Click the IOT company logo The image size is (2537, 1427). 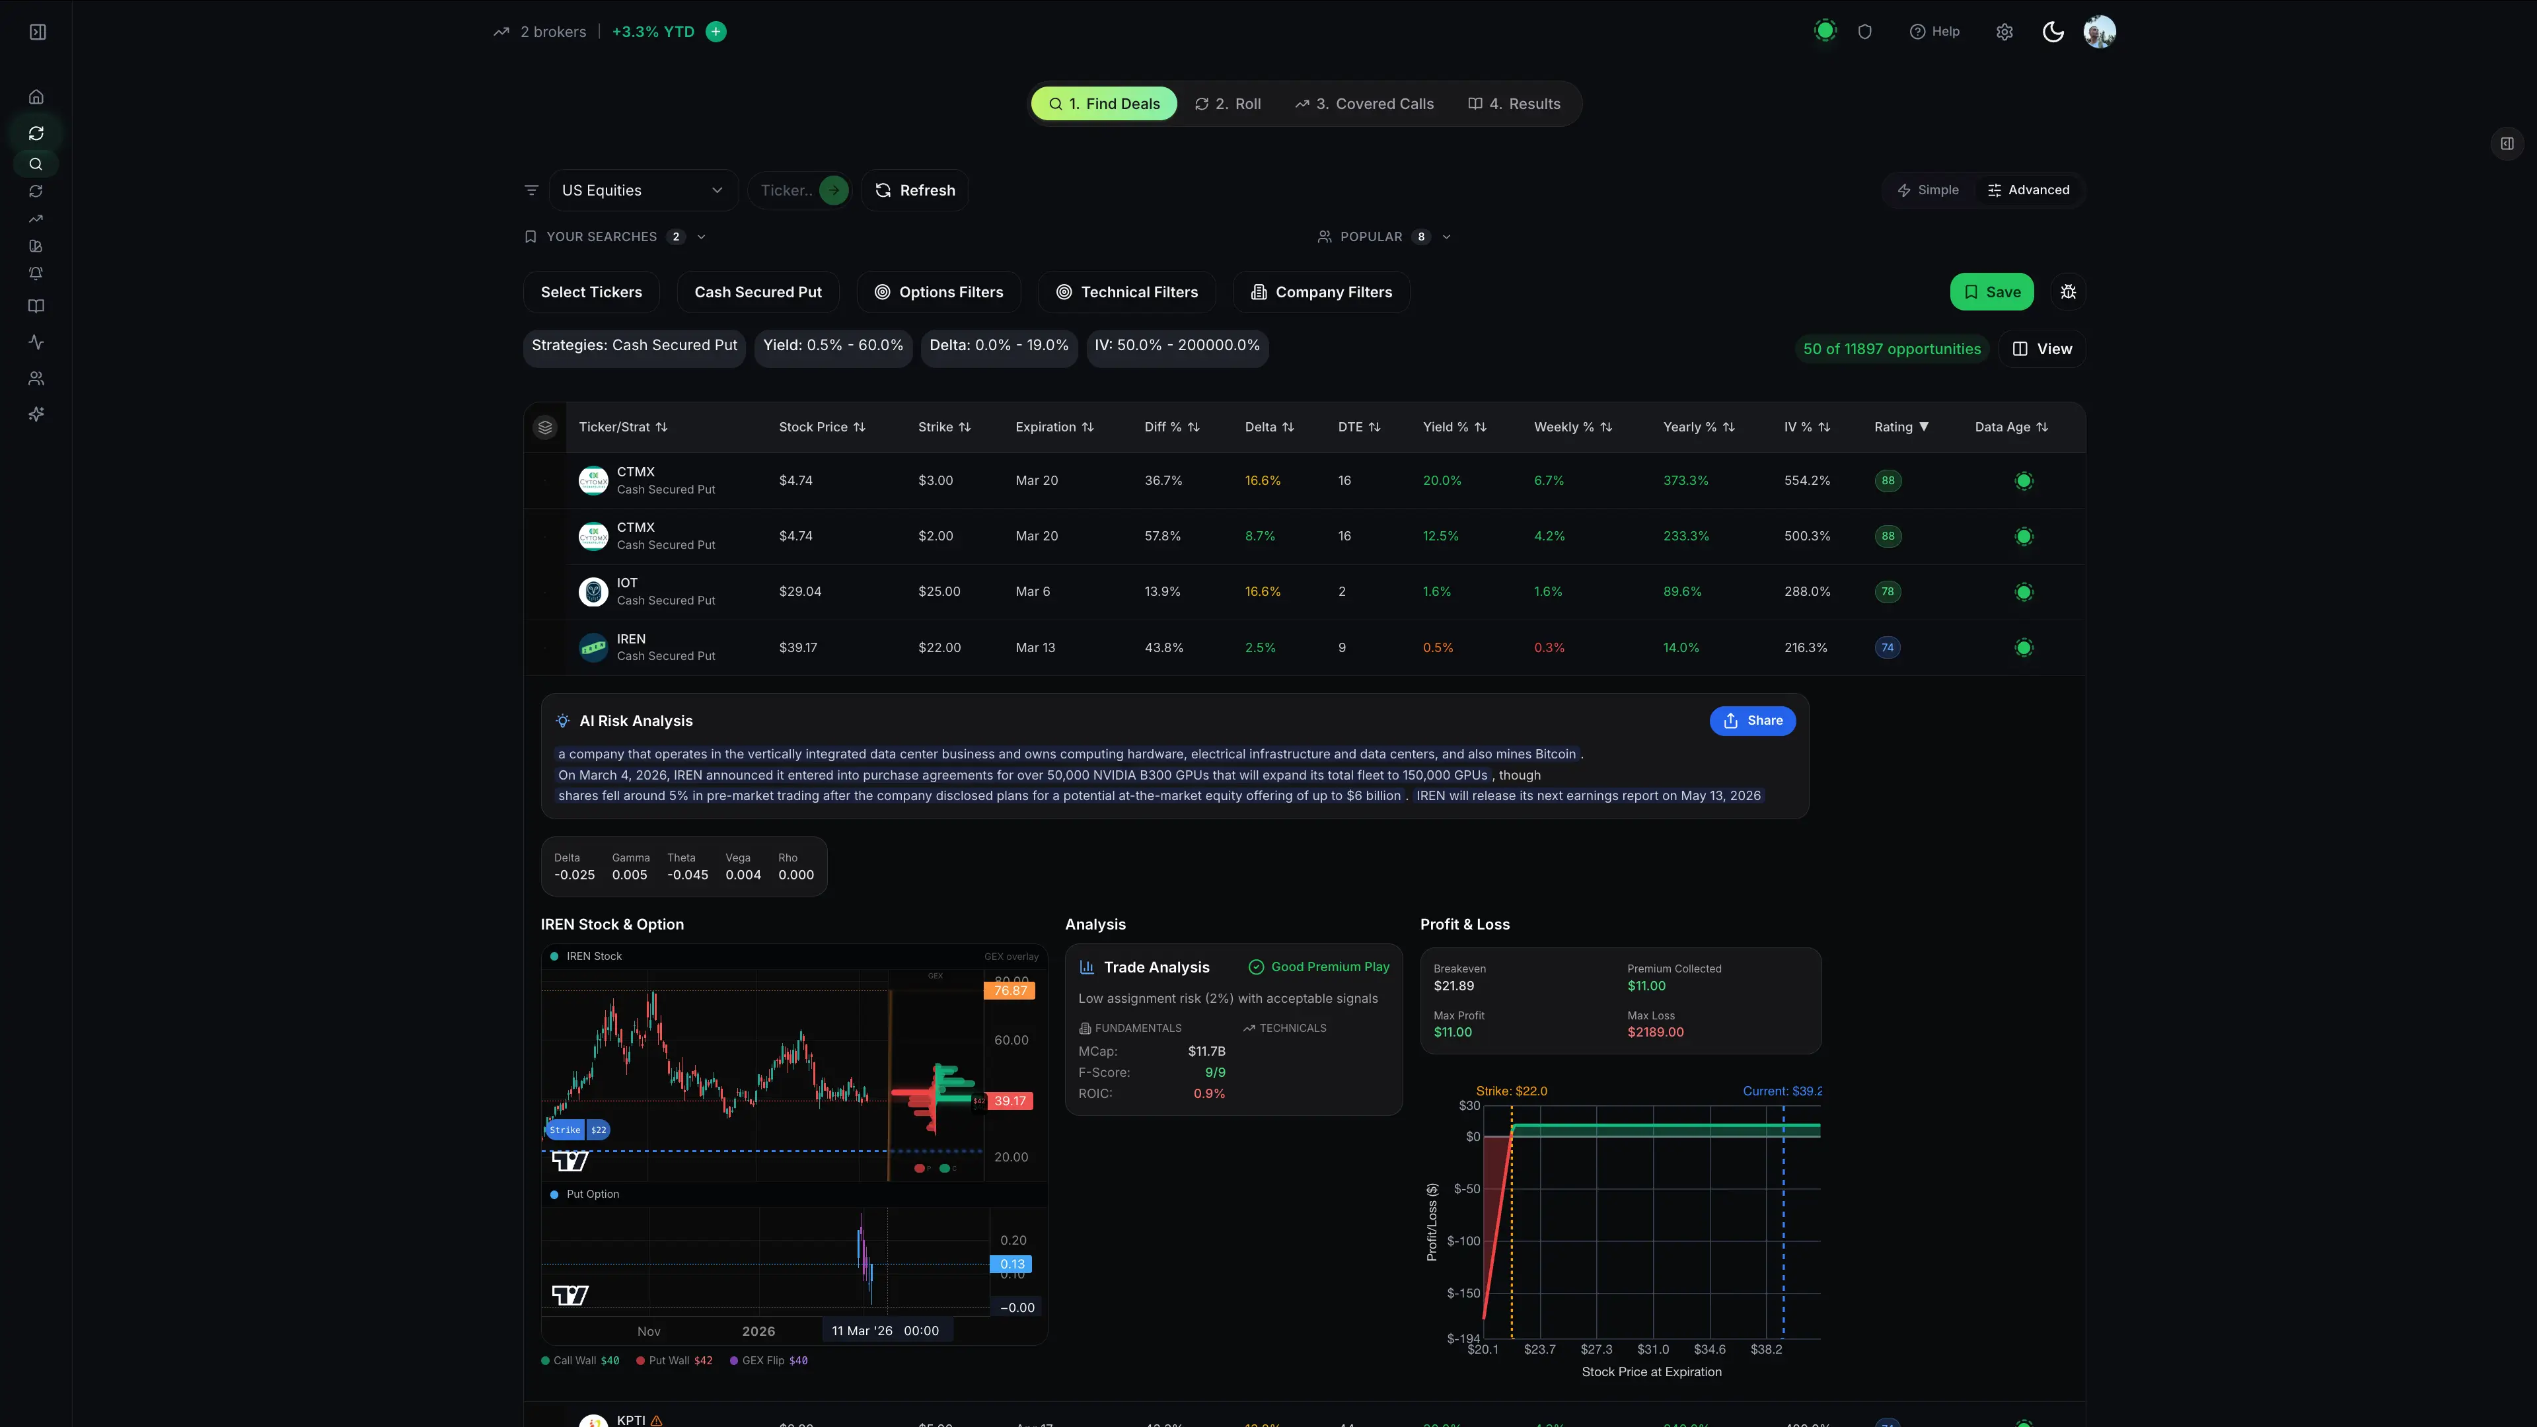click(593, 592)
